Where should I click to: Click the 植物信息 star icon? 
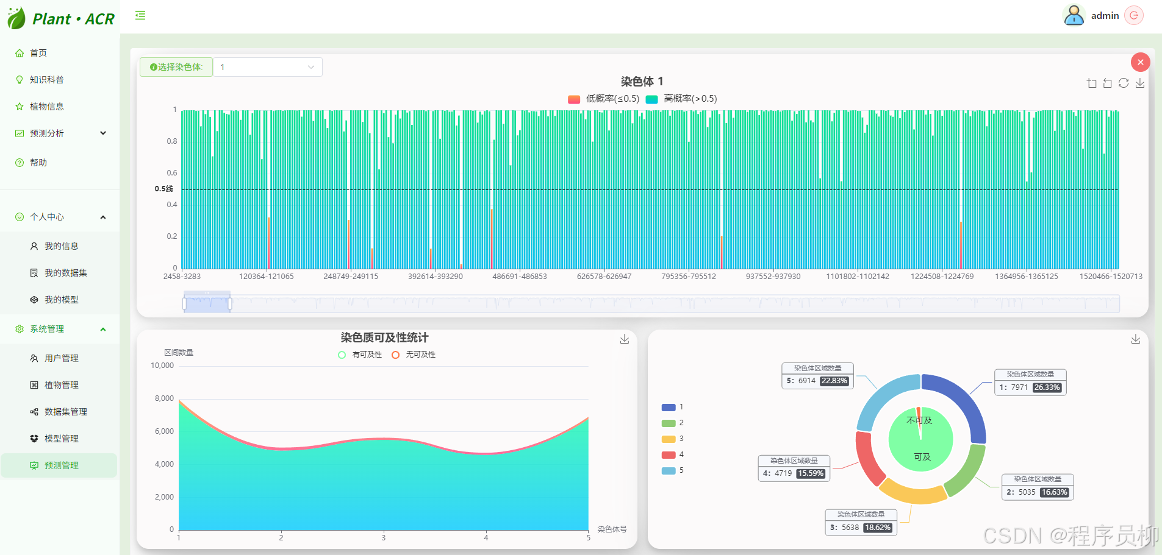(x=20, y=107)
